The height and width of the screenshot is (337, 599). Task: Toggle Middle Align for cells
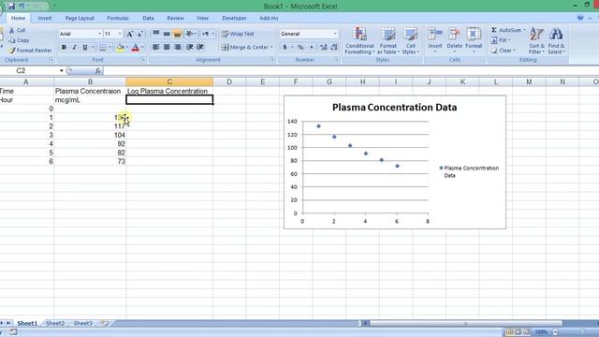167,34
